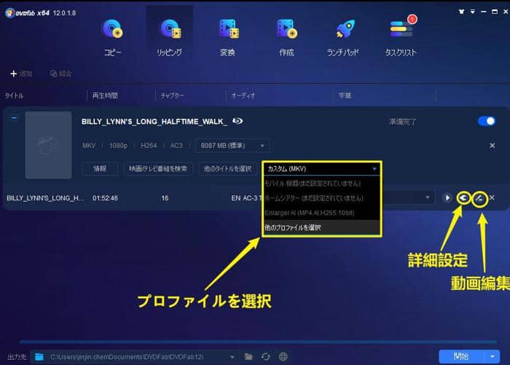Click the チャプター column header
510x365 pixels.
173,95
